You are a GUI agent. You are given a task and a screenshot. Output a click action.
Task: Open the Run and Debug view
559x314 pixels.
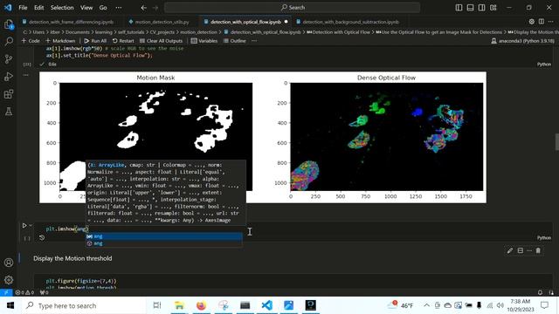click(9, 77)
